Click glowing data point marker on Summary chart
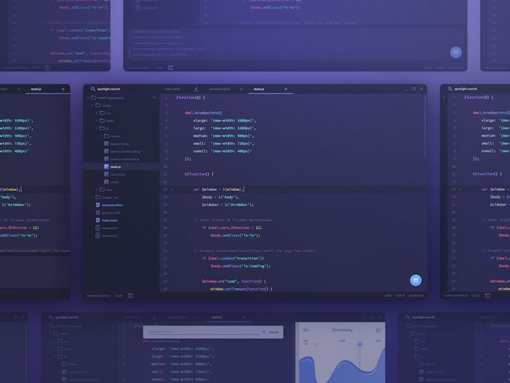The width and height of the screenshot is (510, 383). (x=360, y=344)
